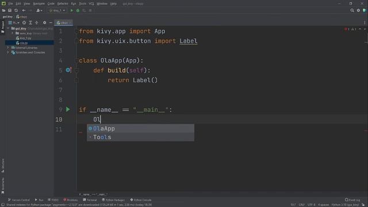Click the error indicator at editor top right
368x207 pixels.
347,29
